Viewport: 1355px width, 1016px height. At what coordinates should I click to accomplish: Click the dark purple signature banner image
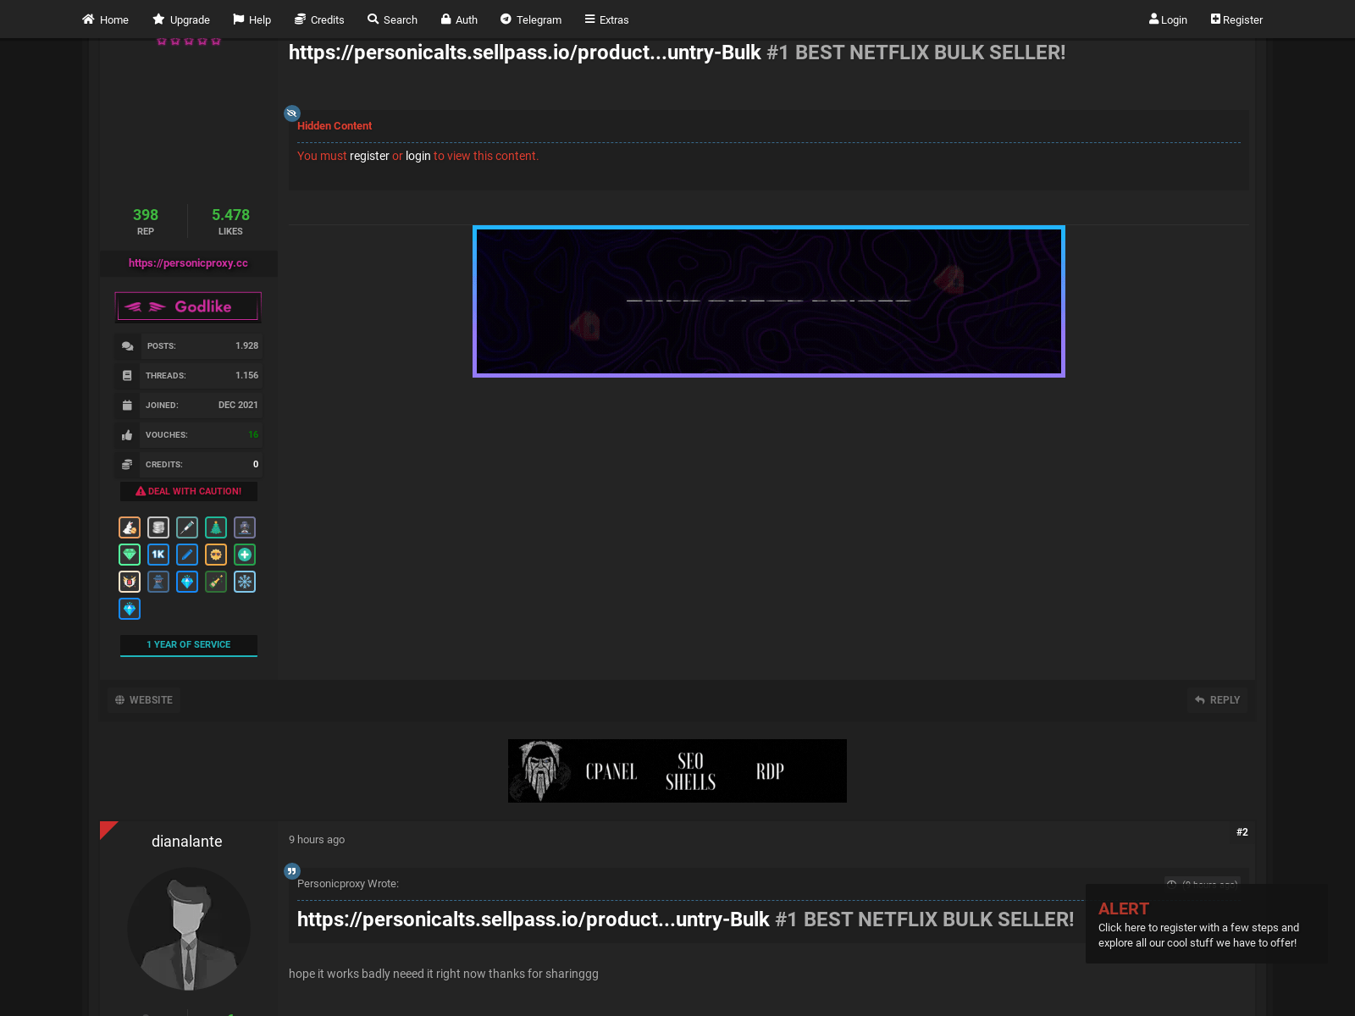[769, 301]
